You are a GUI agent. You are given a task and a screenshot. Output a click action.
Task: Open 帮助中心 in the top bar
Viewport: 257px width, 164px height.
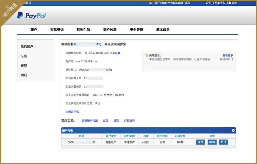pyautogui.click(x=220, y=3)
